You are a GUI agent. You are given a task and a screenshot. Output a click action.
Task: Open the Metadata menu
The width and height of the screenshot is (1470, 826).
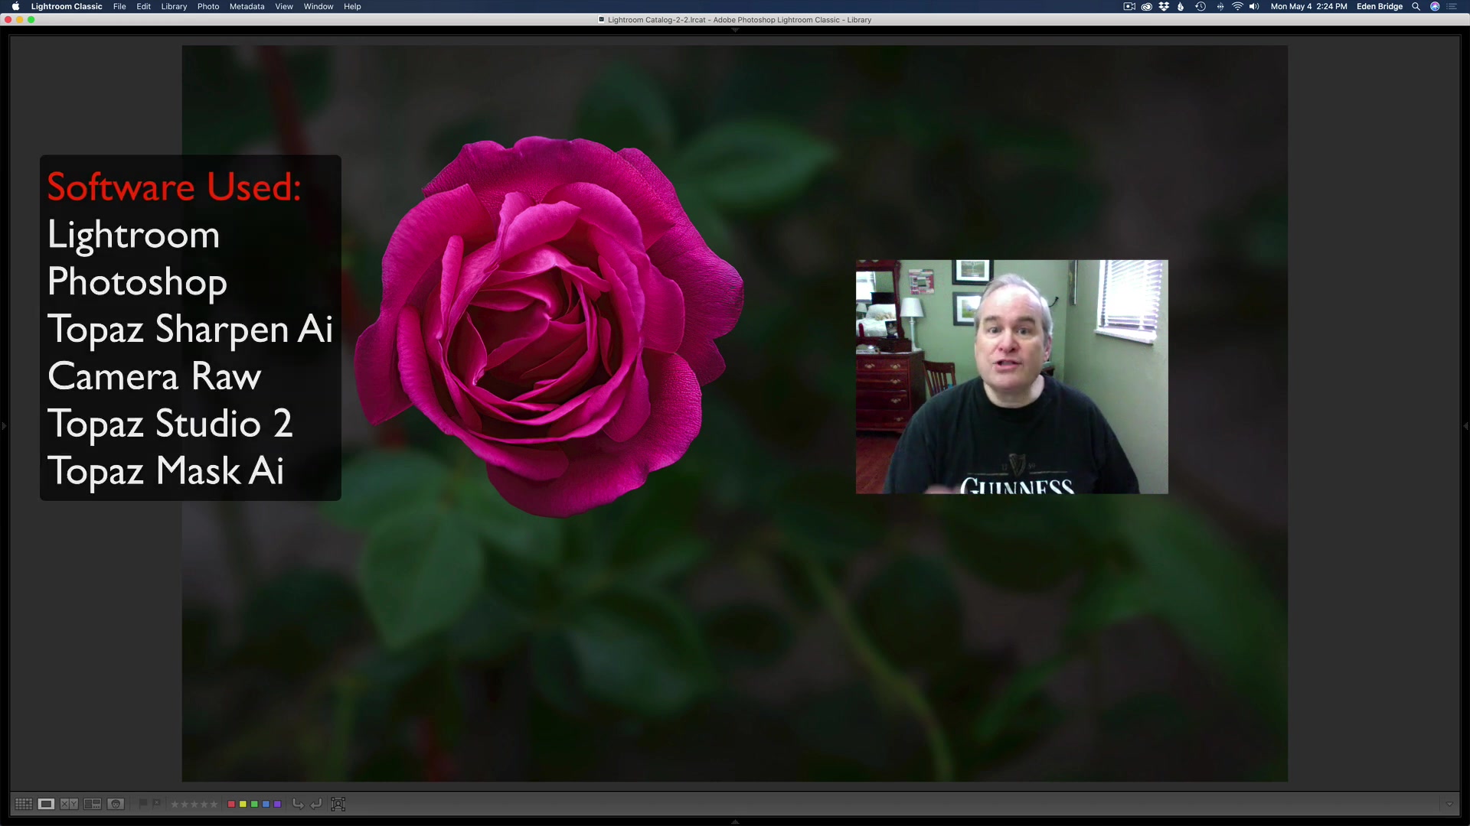coord(247,6)
